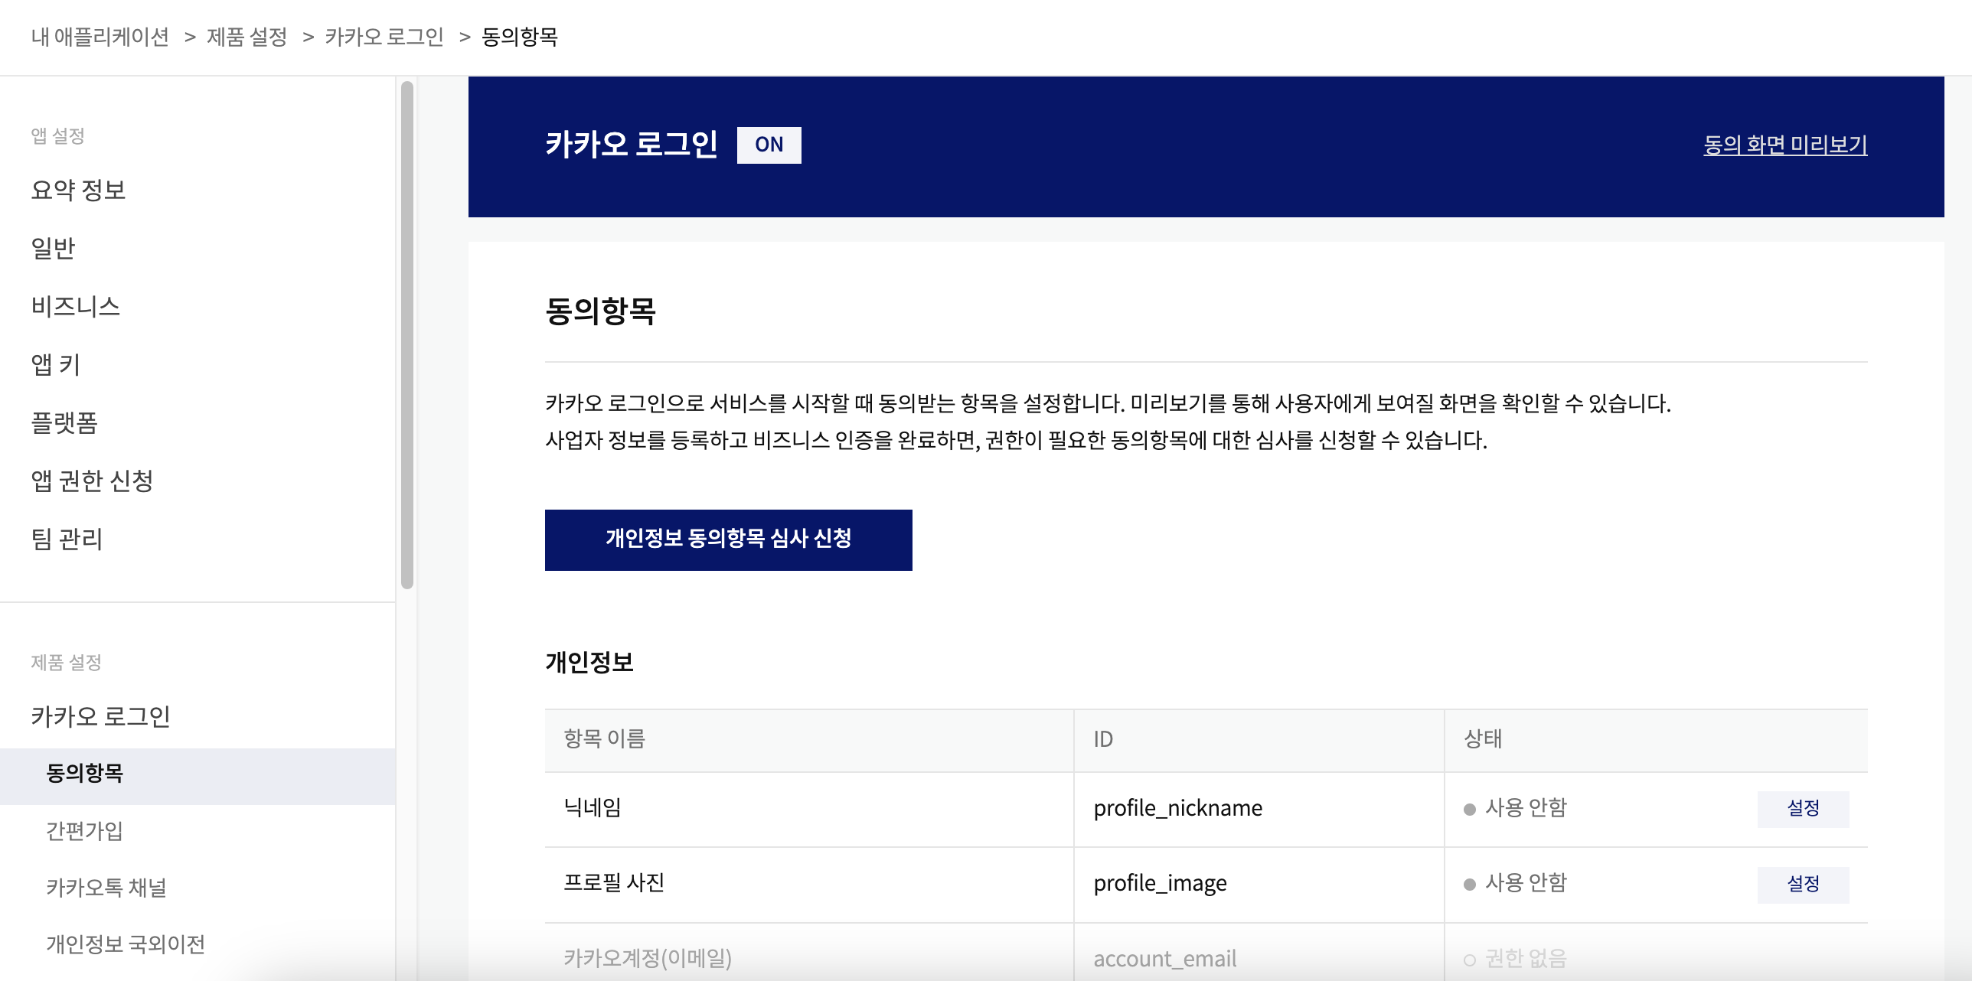
Task: Go to 카카오 로그인 breadcrumb item
Action: tap(384, 37)
